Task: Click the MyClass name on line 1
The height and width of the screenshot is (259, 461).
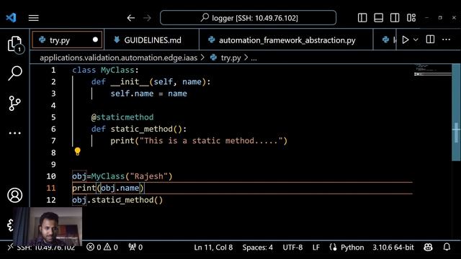Action: [x=117, y=71]
